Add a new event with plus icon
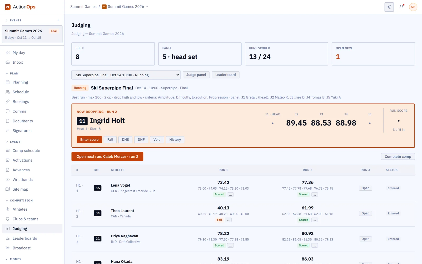Viewport: 422px width, 264px height. pyautogui.click(x=58, y=20)
